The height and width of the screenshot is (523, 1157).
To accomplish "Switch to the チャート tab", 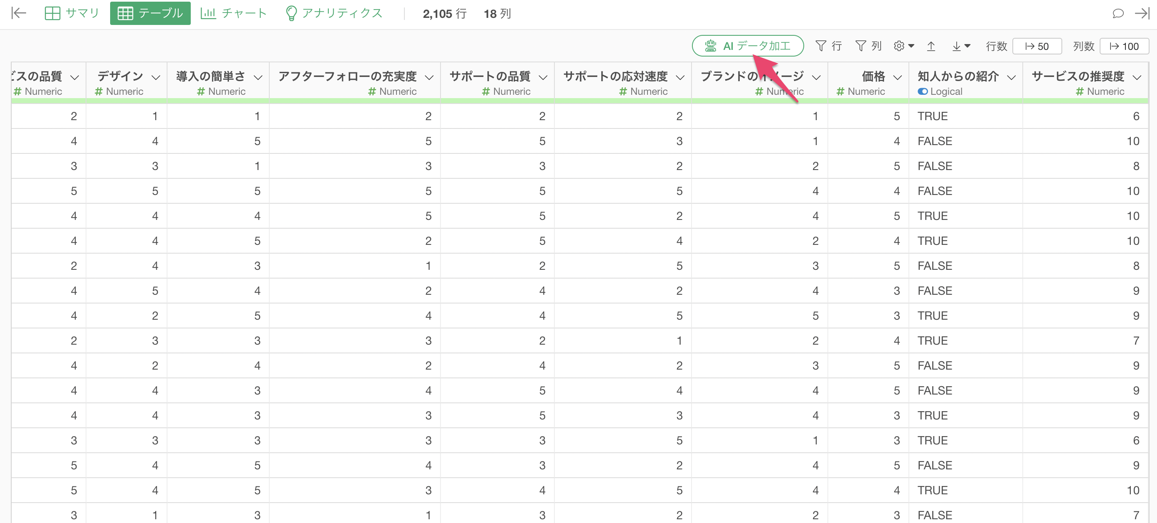I will pos(234,13).
